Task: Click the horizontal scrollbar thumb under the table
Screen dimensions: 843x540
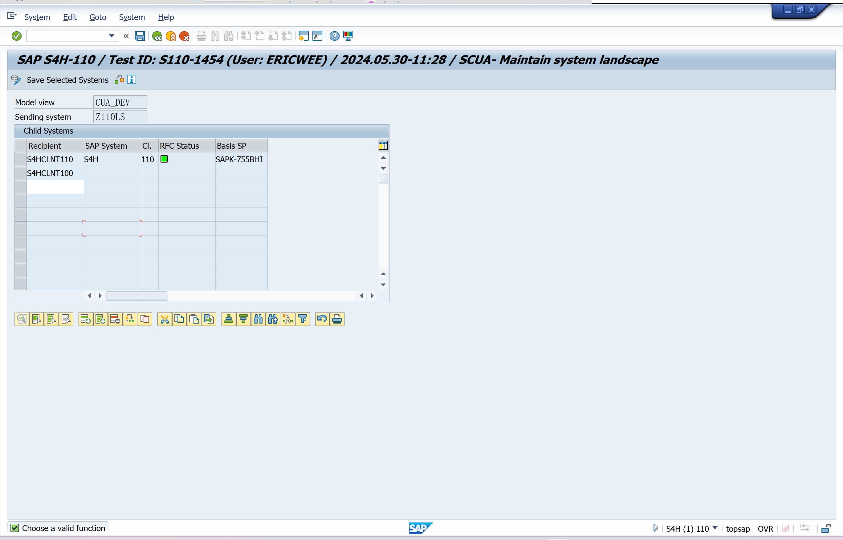Action: [137, 296]
